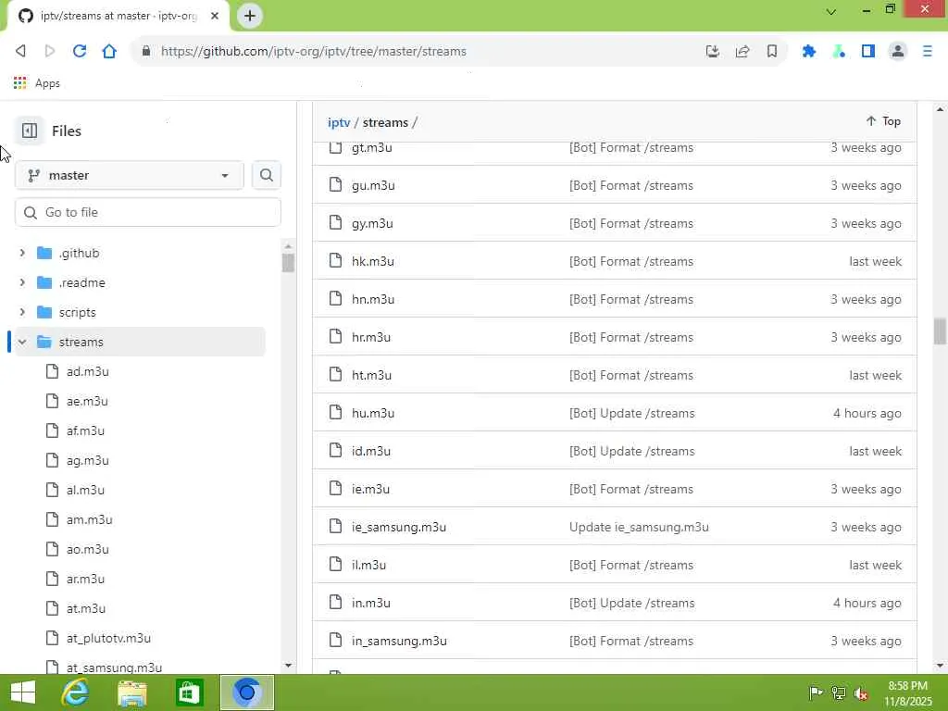Image resolution: width=948 pixels, height=711 pixels.
Task: Jump to Top of the file list
Action: pos(883,121)
